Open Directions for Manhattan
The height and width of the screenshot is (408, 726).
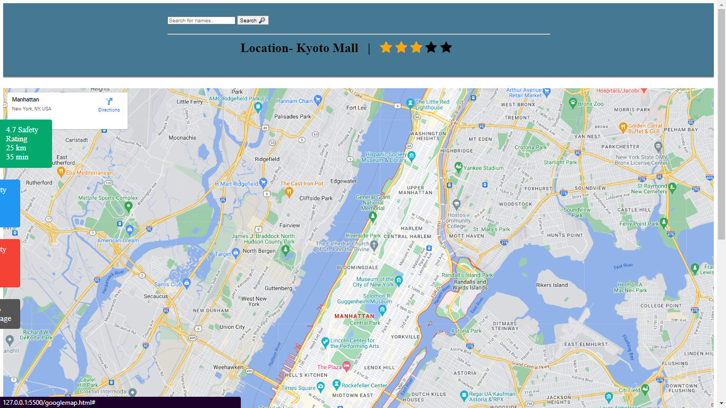pyautogui.click(x=109, y=105)
